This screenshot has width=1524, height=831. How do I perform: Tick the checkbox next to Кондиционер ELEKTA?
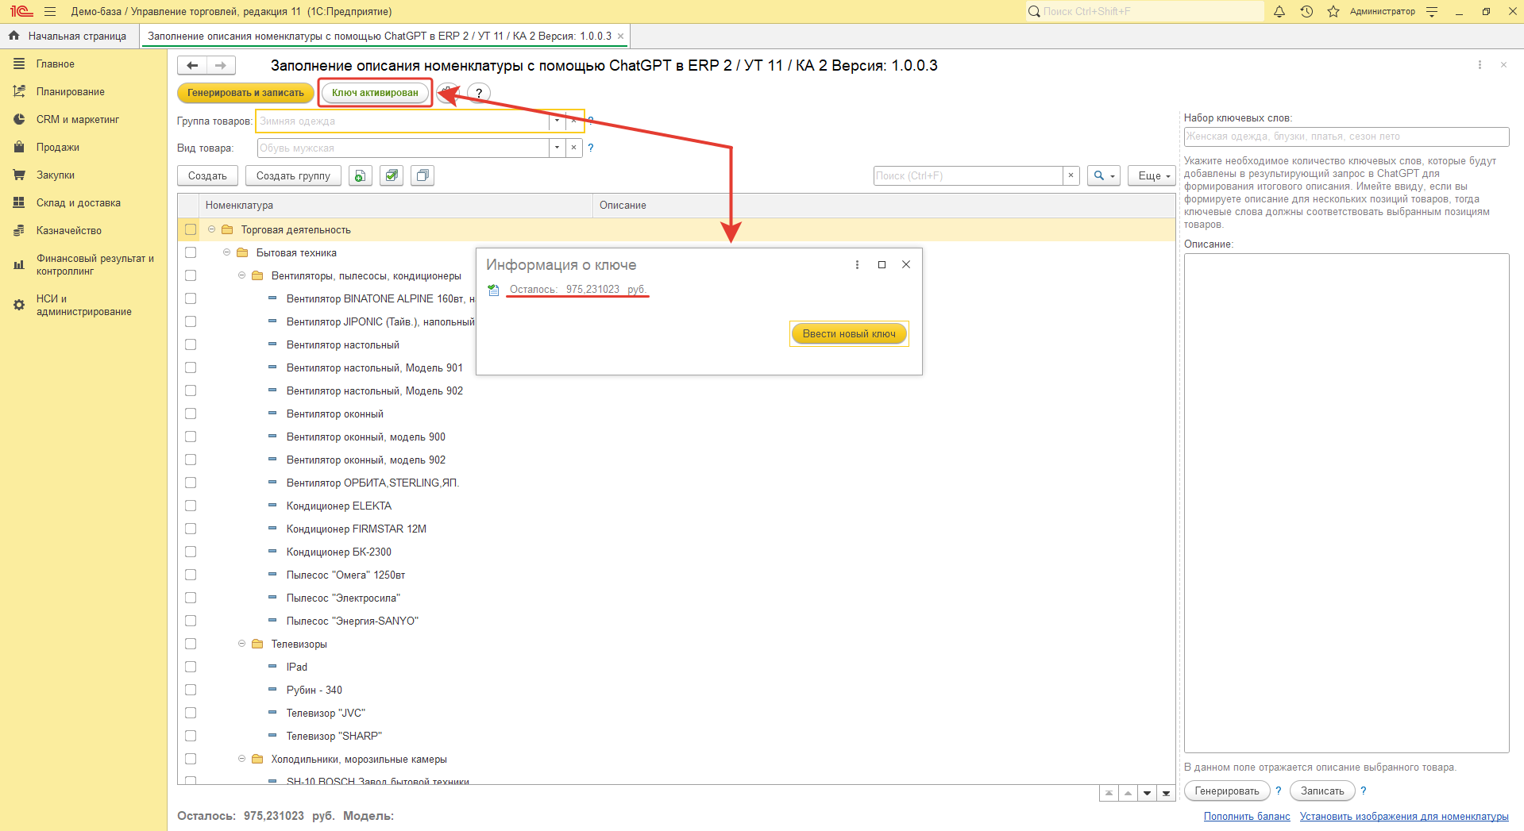(x=191, y=506)
